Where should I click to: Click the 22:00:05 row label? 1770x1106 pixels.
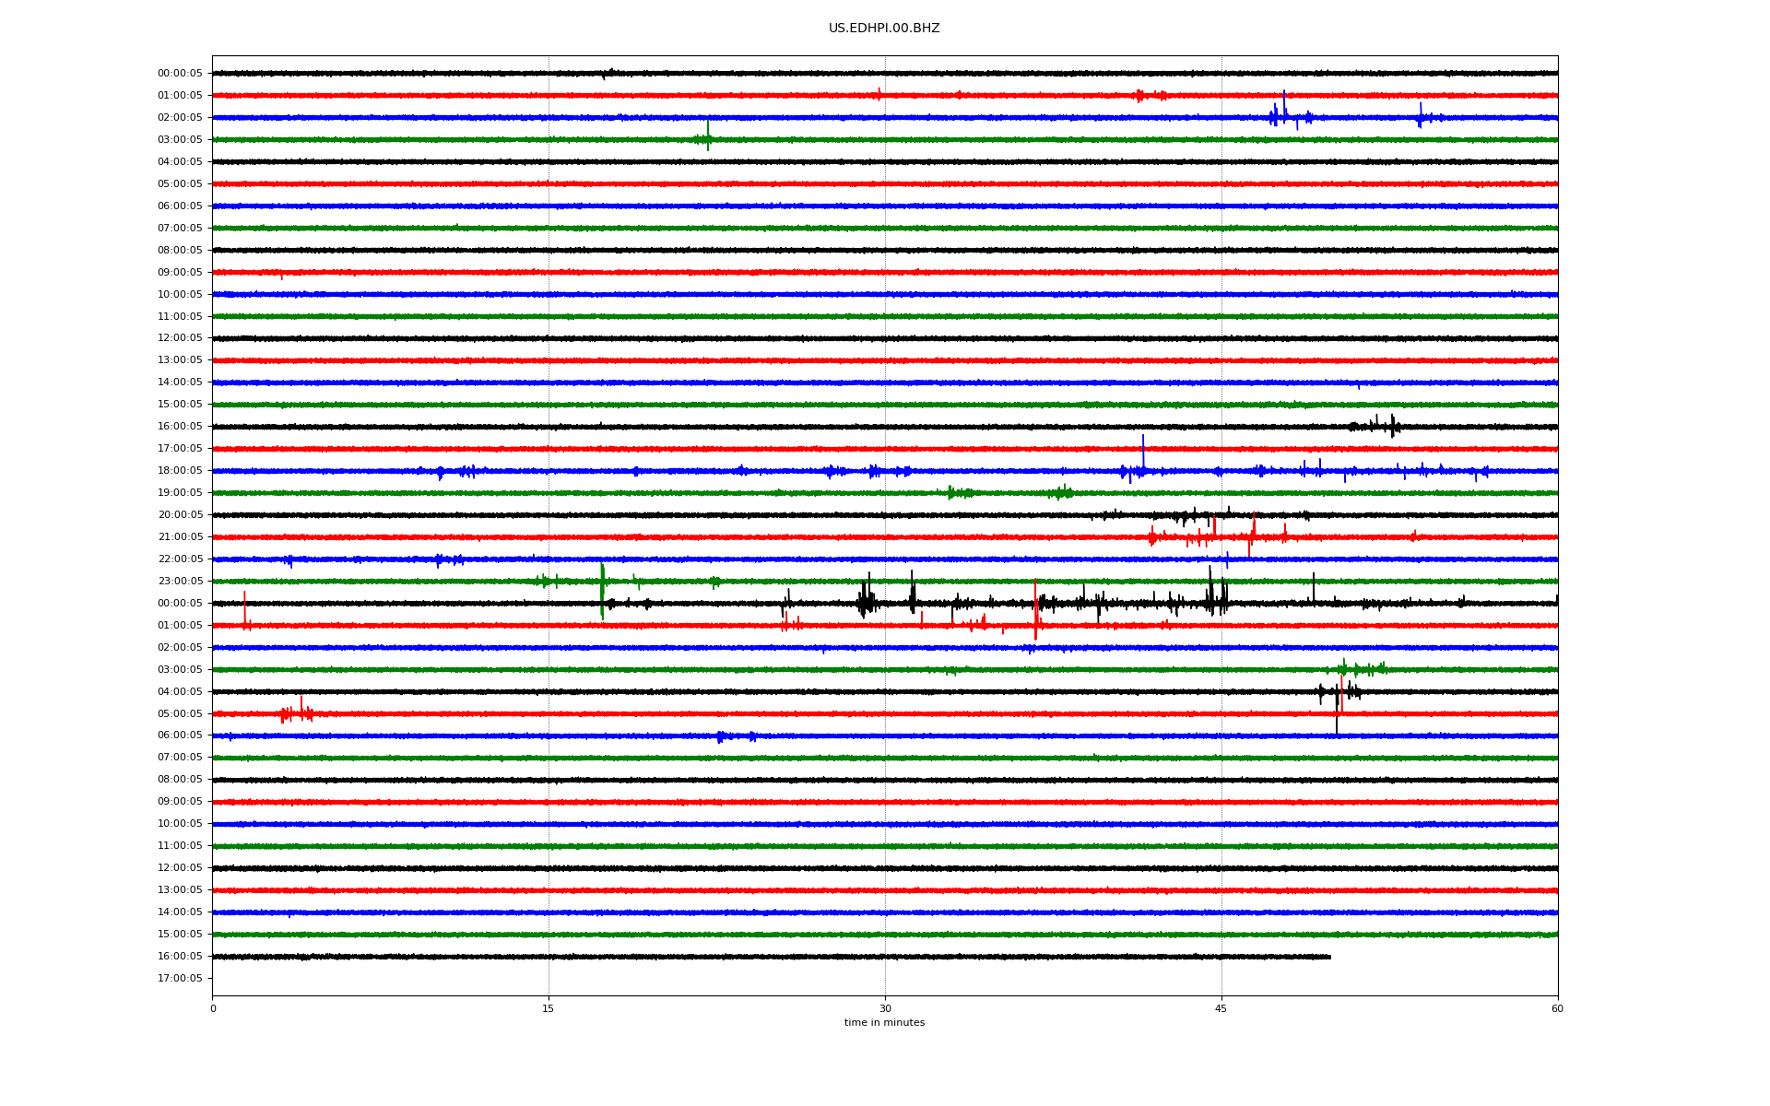180,559
